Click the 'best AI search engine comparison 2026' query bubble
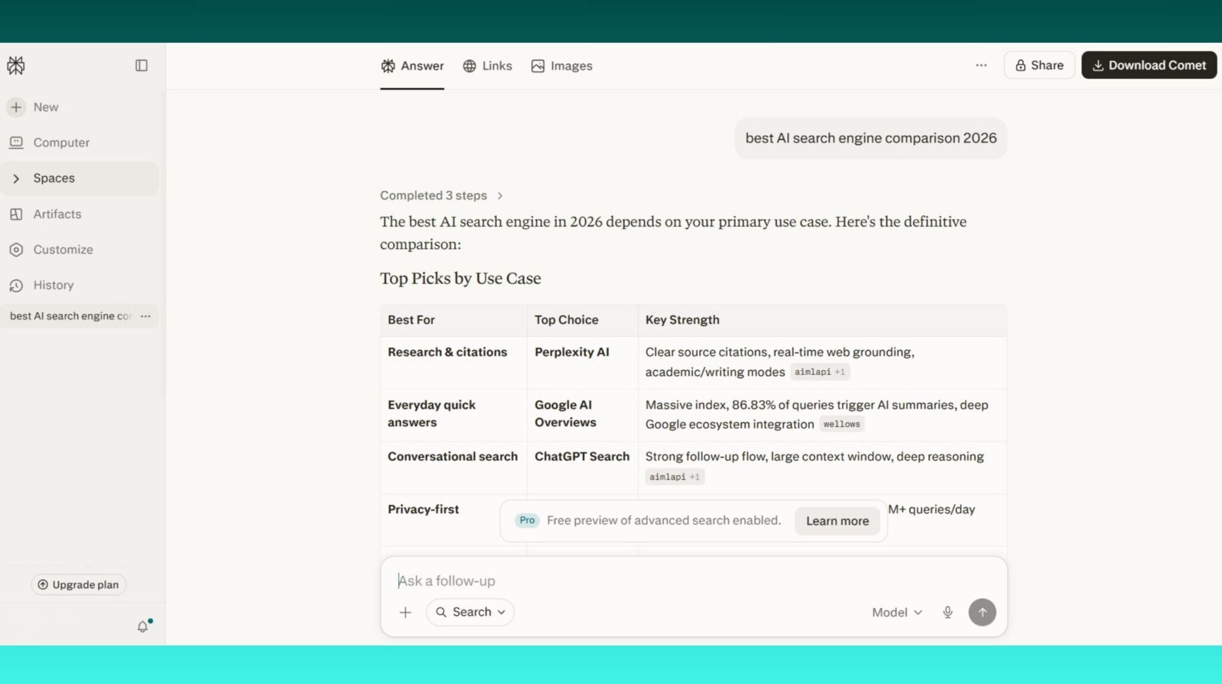The height and width of the screenshot is (684, 1222). click(x=871, y=138)
